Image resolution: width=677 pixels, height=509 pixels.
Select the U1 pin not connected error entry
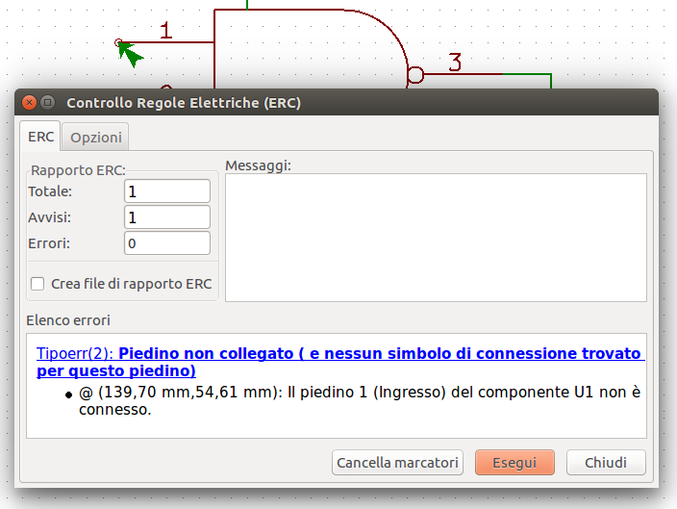tap(360, 400)
